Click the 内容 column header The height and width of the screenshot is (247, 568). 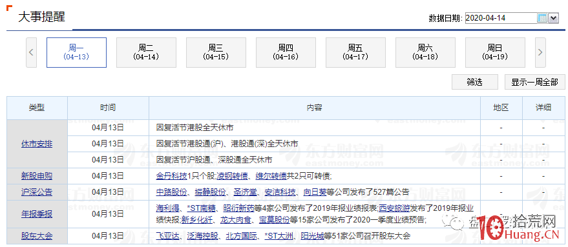pos(315,108)
